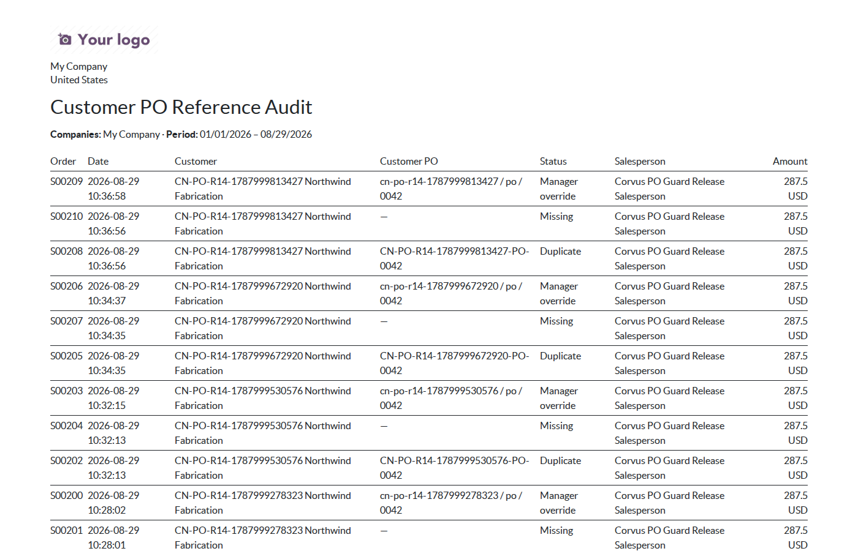Select order number S00202
This screenshot has width=858, height=551.
pyautogui.click(x=66, y=460)
